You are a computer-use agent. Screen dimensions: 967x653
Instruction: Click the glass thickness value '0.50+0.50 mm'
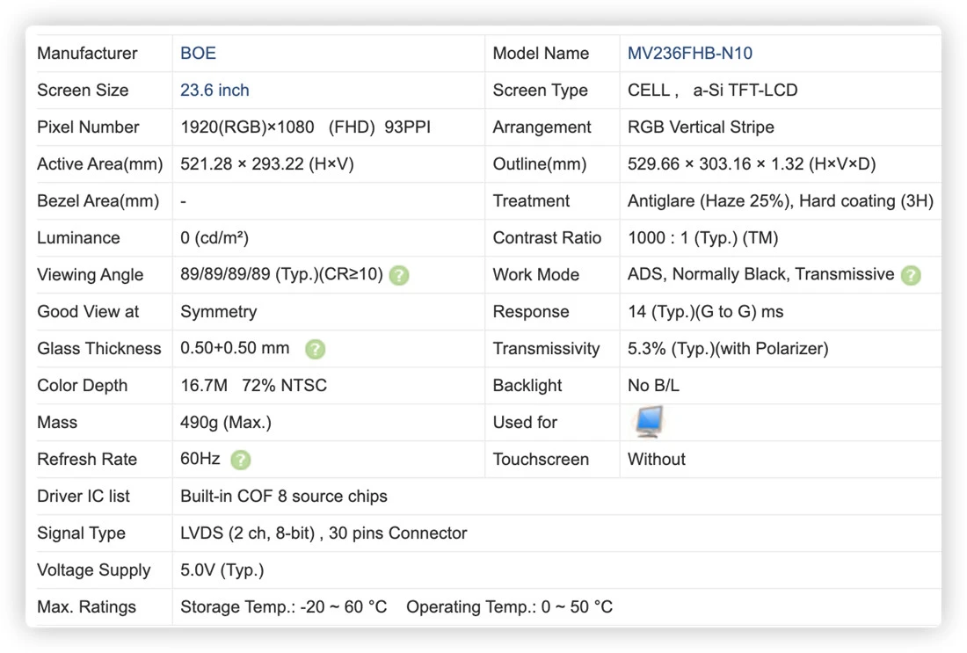235,348
